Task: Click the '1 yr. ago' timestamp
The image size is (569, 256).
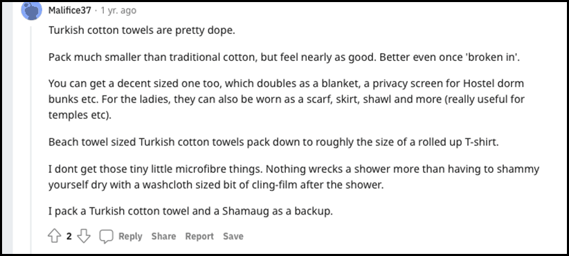Action: coord(118,10)
